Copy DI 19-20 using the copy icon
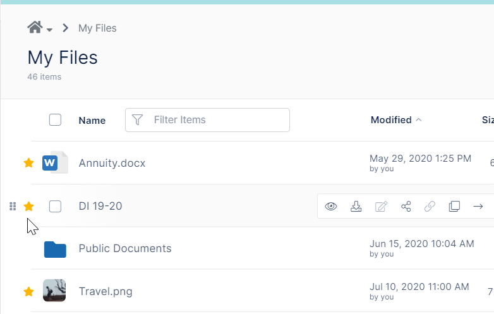 (454, 206)
